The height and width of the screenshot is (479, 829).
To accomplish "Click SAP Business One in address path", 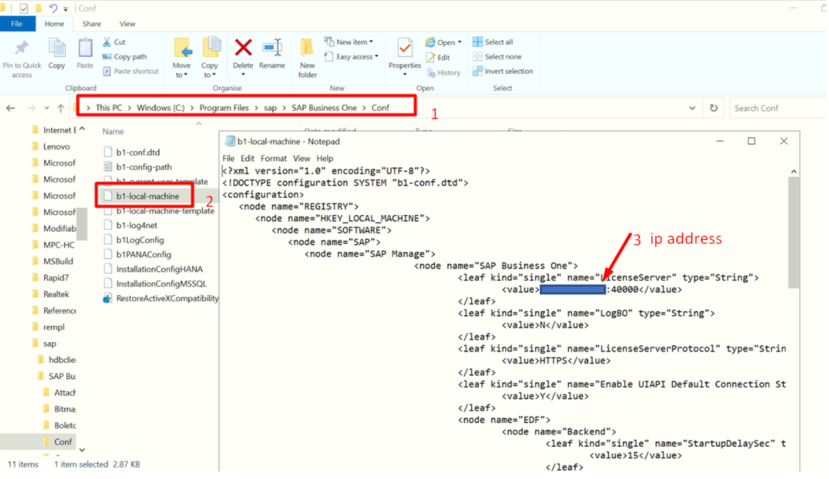I will pyautogui.click(x=324, y=108).
